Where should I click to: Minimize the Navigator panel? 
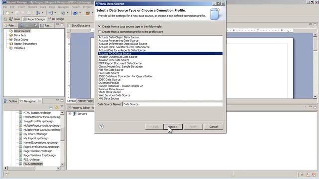click(58, 100)
